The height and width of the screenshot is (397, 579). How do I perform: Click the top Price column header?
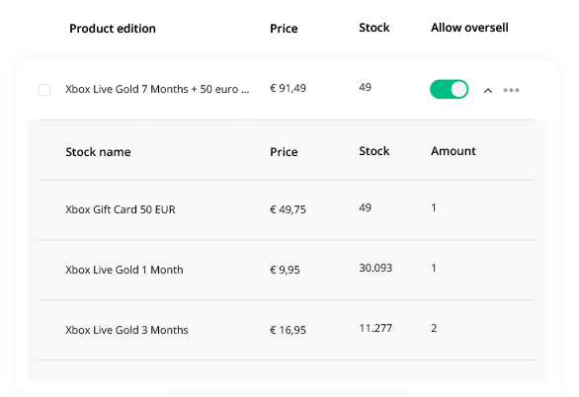(284, 29)
